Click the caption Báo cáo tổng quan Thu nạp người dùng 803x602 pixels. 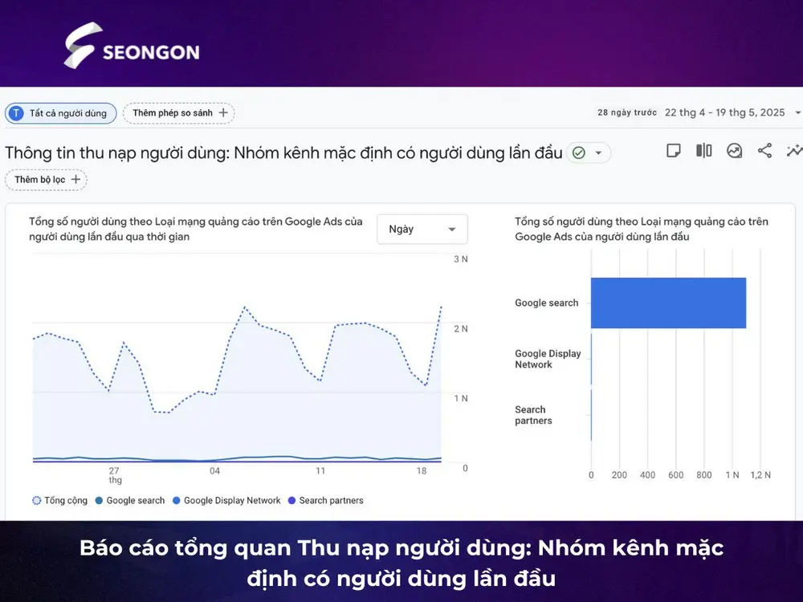[x=401, y=563]
